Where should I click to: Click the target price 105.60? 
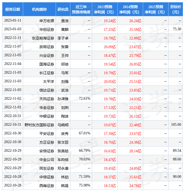[x=176, y=124]
